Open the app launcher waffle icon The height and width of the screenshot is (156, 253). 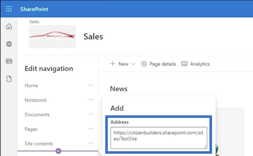9,9
